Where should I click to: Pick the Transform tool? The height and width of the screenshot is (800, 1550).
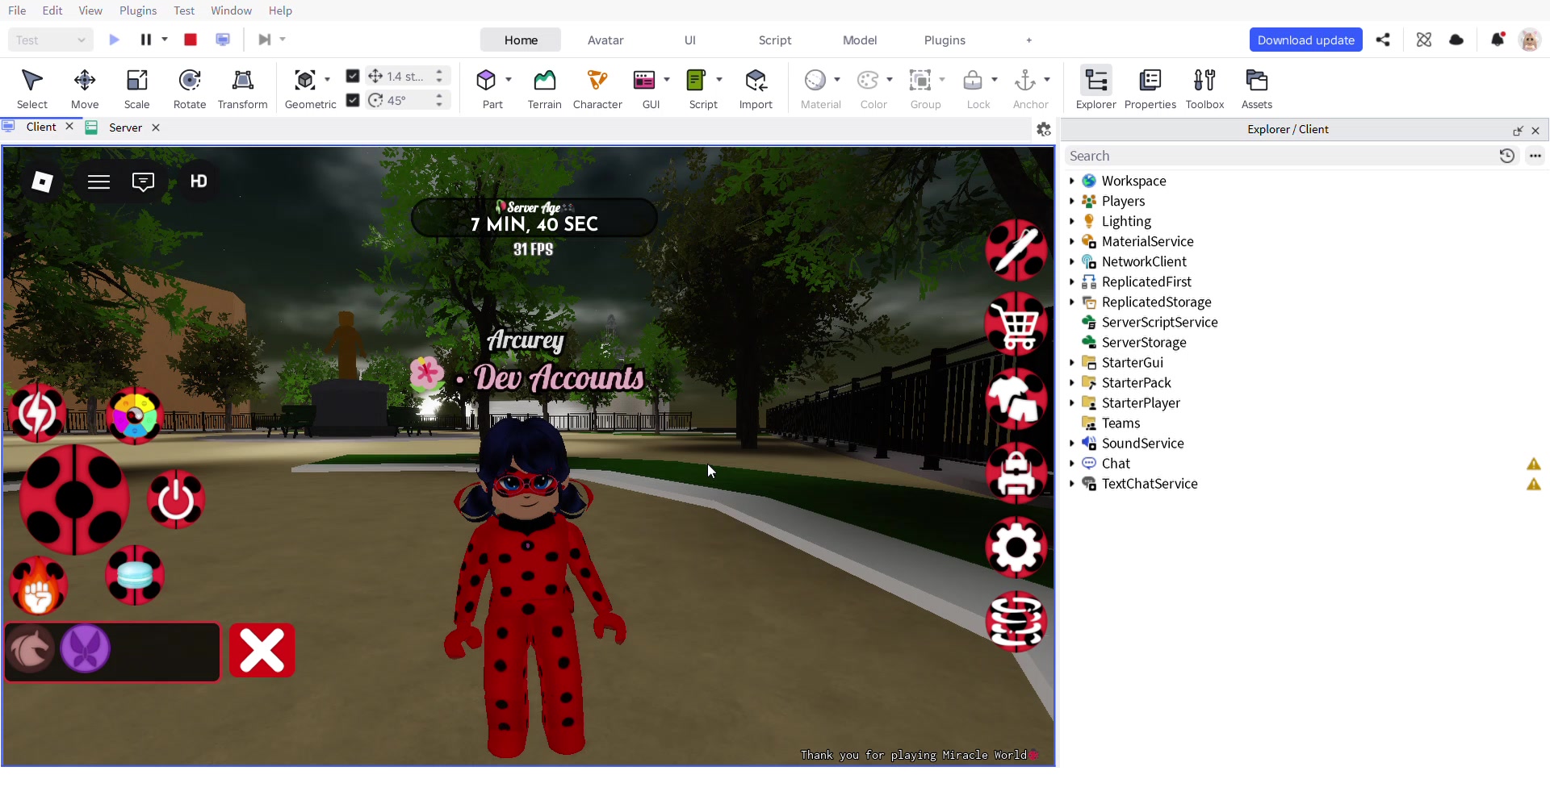[x=242, y=89]
